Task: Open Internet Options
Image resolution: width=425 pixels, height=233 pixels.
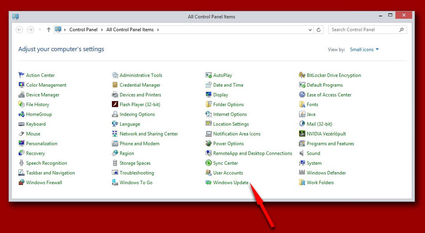Action: coord(230,114)
